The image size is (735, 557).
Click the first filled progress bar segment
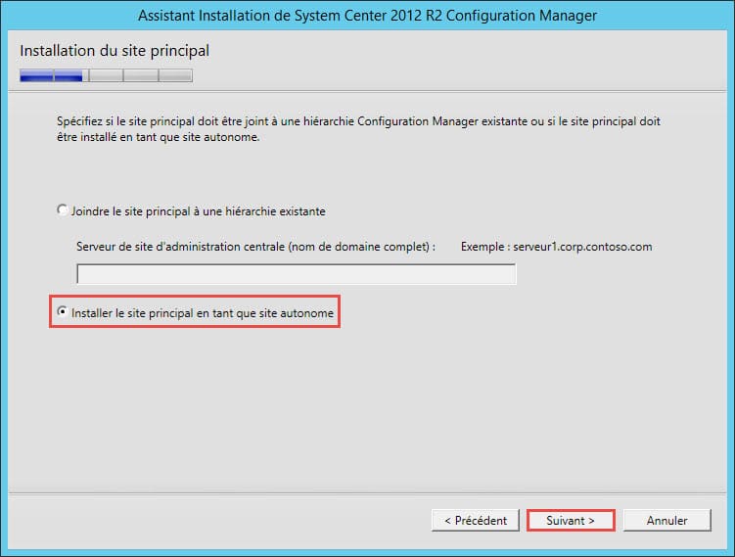coord(36,75)
